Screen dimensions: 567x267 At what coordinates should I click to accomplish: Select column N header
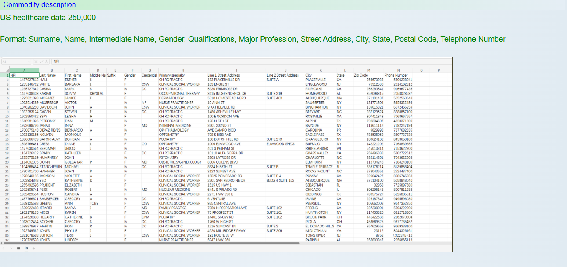[x=398, y=70]
